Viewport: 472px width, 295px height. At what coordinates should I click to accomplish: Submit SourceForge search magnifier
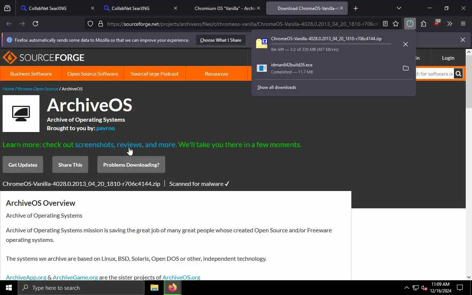point(458,74)
